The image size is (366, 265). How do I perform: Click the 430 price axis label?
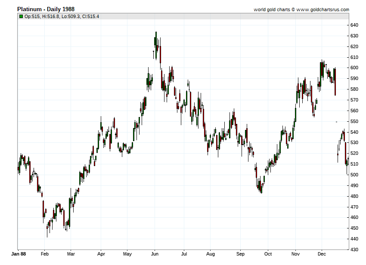click(x=354, y=250)
